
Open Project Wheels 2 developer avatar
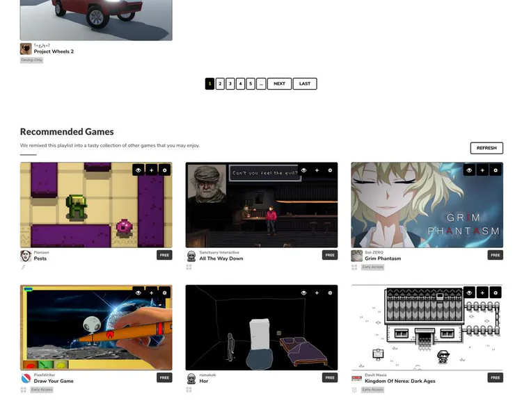[x=26, y=49]
